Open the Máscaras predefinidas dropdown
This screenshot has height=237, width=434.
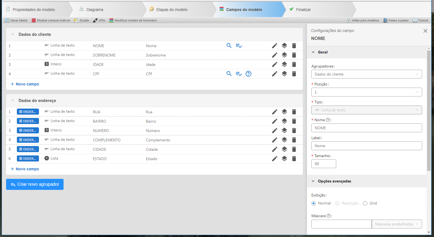(x=397, y=224)
